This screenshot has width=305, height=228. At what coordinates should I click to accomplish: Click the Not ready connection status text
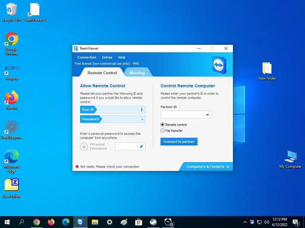[110, 167]
